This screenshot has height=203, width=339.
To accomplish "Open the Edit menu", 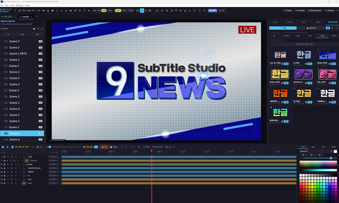I will pyautogui.click(x=7, y=5).
